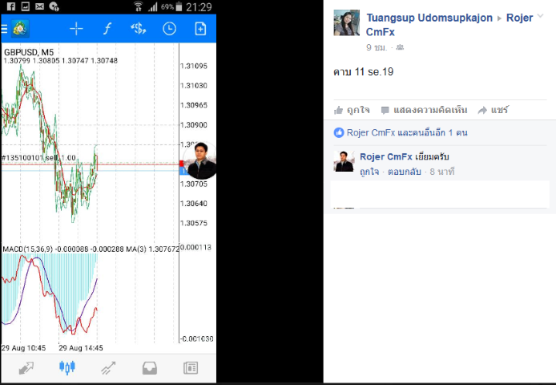Open the hamburger menu in MetaTrader
Viewport: 556px width, 385px height.
(x=4, y=29)
